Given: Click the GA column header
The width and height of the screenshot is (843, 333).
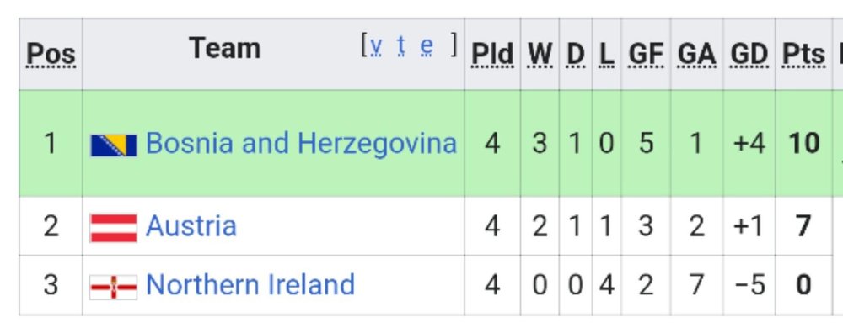Looking at the screenshot, I should pyautogui.click(x=697, y=54).
